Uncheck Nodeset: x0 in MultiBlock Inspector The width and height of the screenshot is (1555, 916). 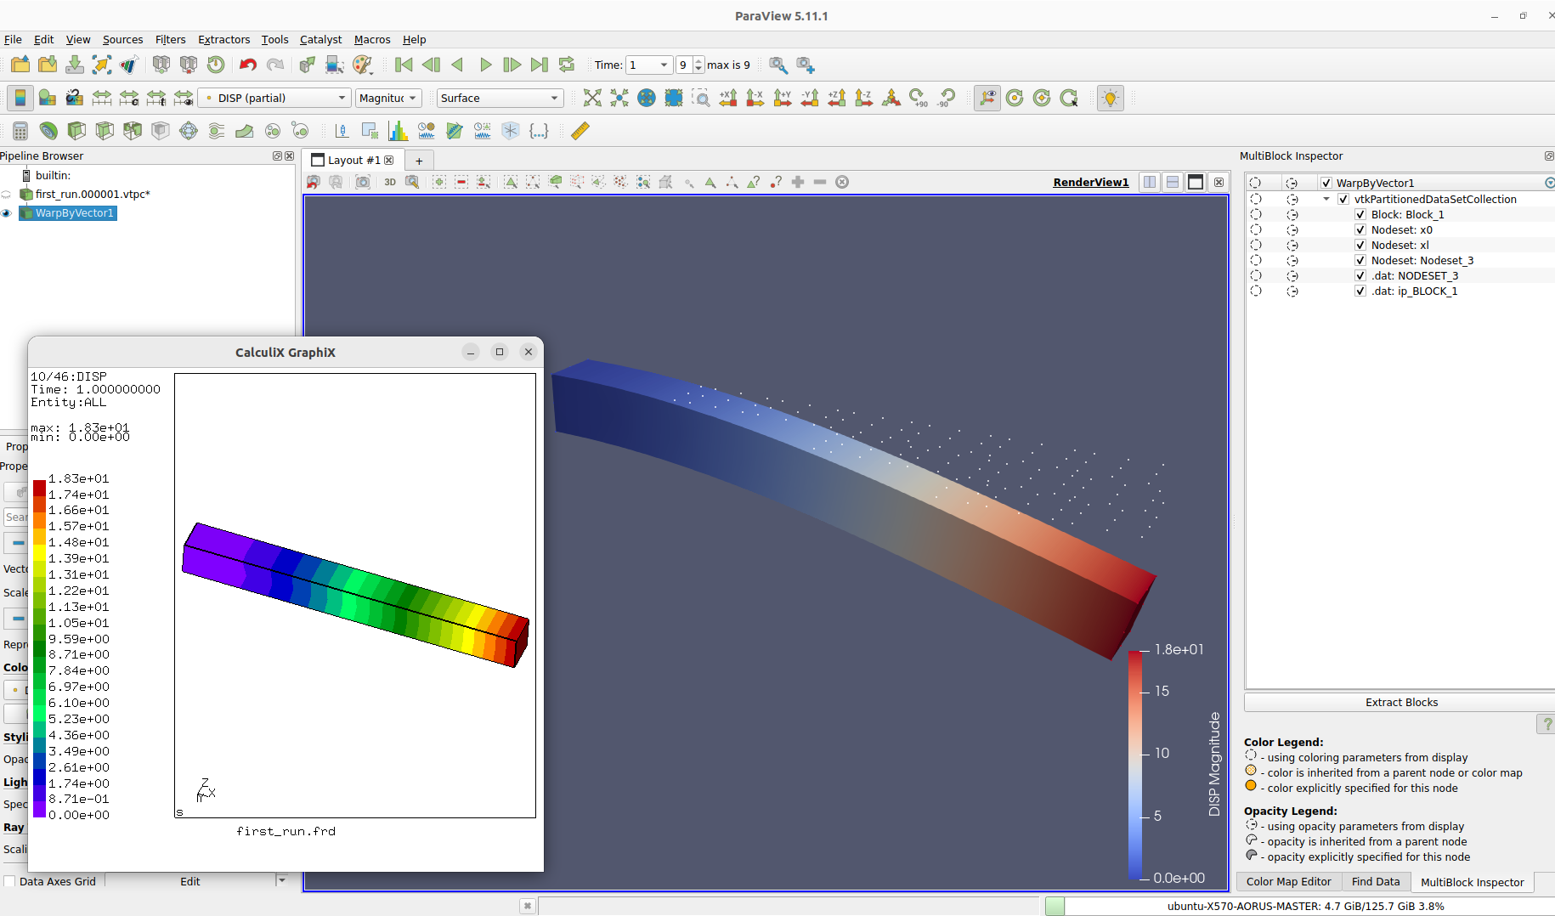[x=1360, y=229]
